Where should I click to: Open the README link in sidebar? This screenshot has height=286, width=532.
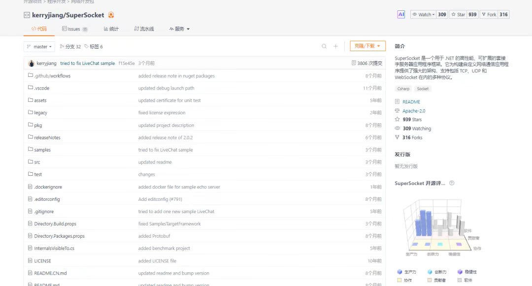pos(411,102)
